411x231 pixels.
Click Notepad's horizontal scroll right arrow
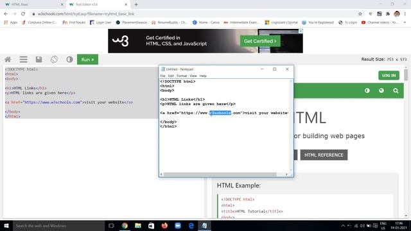coord(286,174)
